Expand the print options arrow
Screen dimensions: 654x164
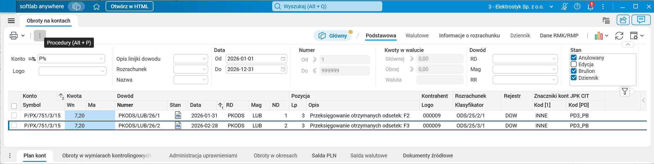(x=23, y=36)
